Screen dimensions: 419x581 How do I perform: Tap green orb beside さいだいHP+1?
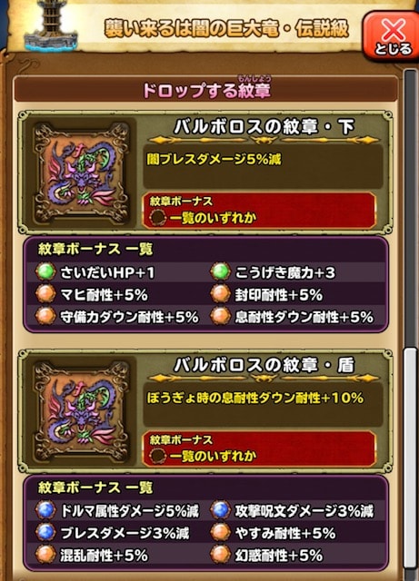point(45,272)
